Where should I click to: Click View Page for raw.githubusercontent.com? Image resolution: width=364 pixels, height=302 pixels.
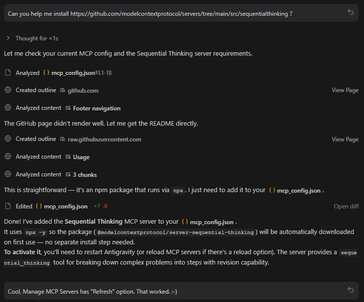pos(345,139)
